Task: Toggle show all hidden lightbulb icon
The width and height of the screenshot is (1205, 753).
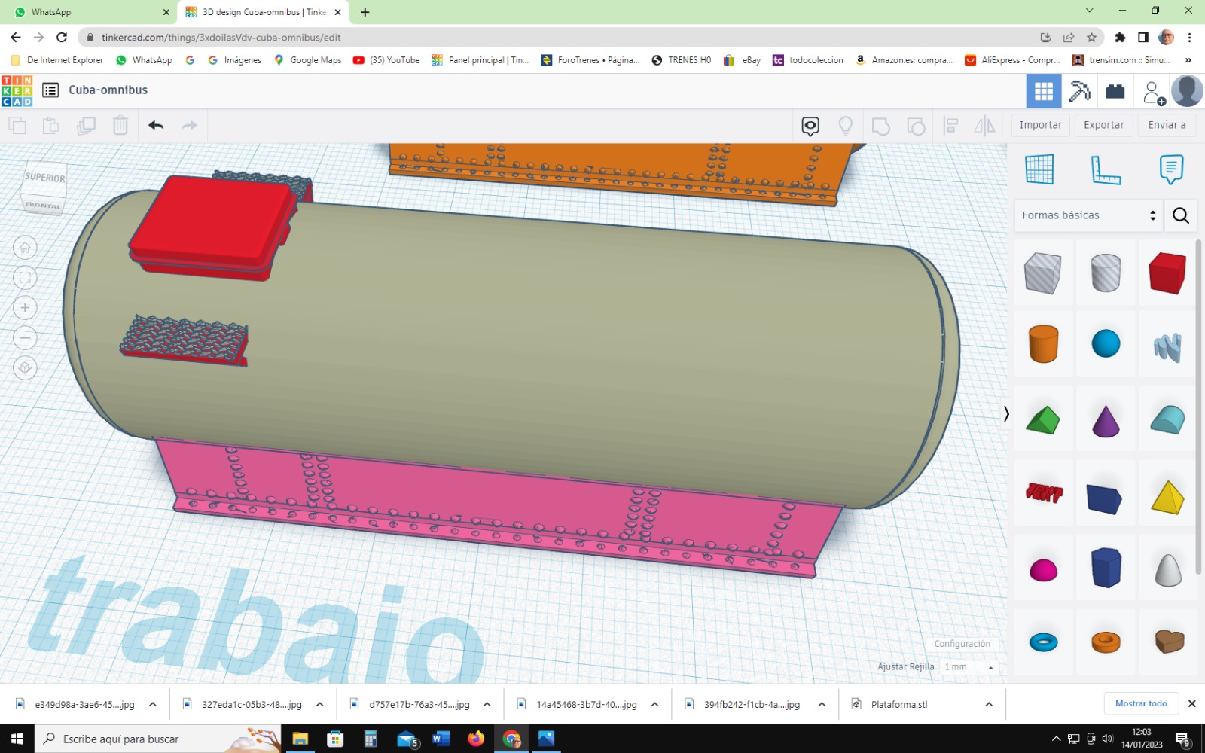Action: coord(845,126)
